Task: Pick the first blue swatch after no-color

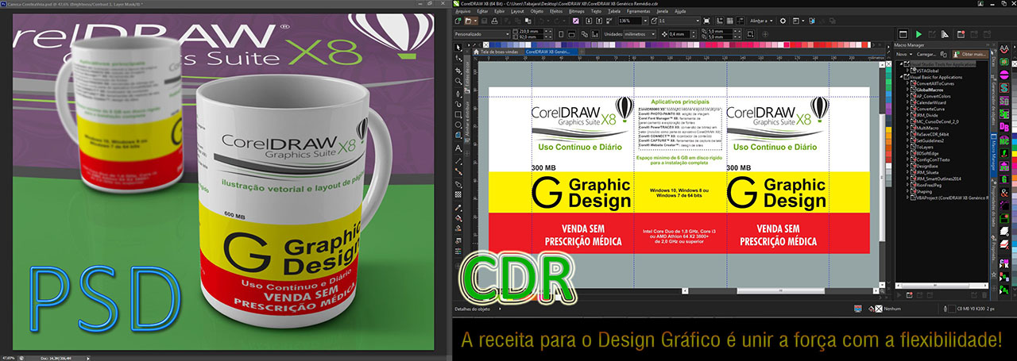Action: 492,45
